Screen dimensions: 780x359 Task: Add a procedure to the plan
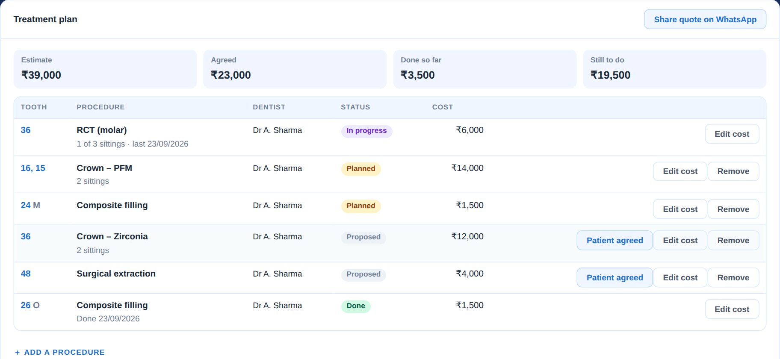point(60,352)
